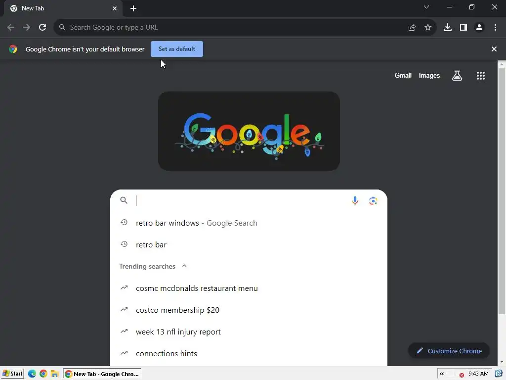This screenshot has width=506, height=380.
Task: Search by image with Lens icon
Action: (x=373, y=201)
